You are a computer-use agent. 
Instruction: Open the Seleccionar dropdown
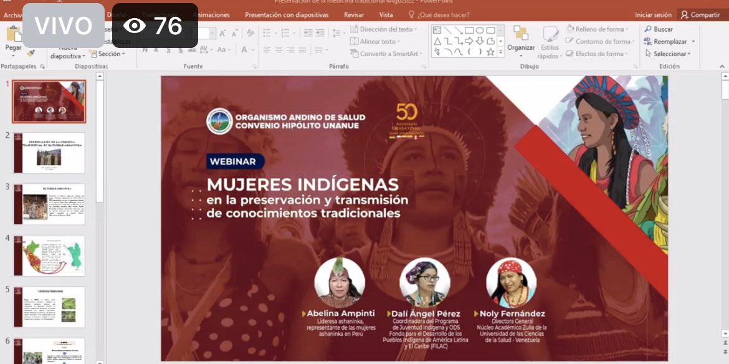pos(668,54)
